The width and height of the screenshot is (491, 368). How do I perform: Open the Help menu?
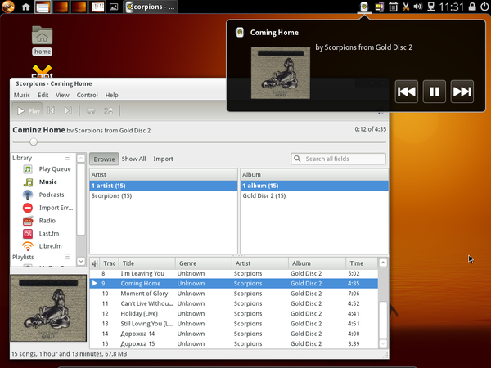[x=111, y=95]
